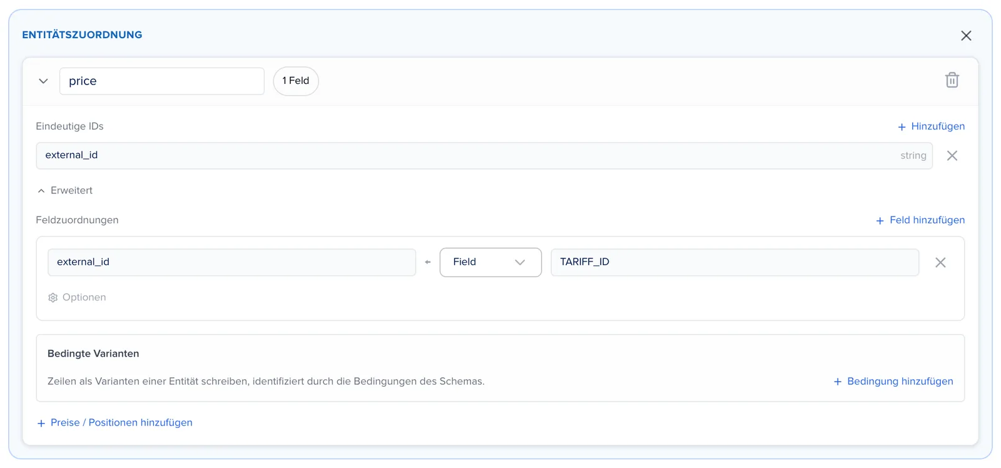
Task: Click the mapping arrow between fields
Action: (428, 262)
